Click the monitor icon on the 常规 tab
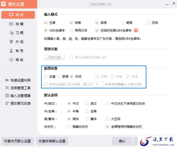 (x=11, y=15)
